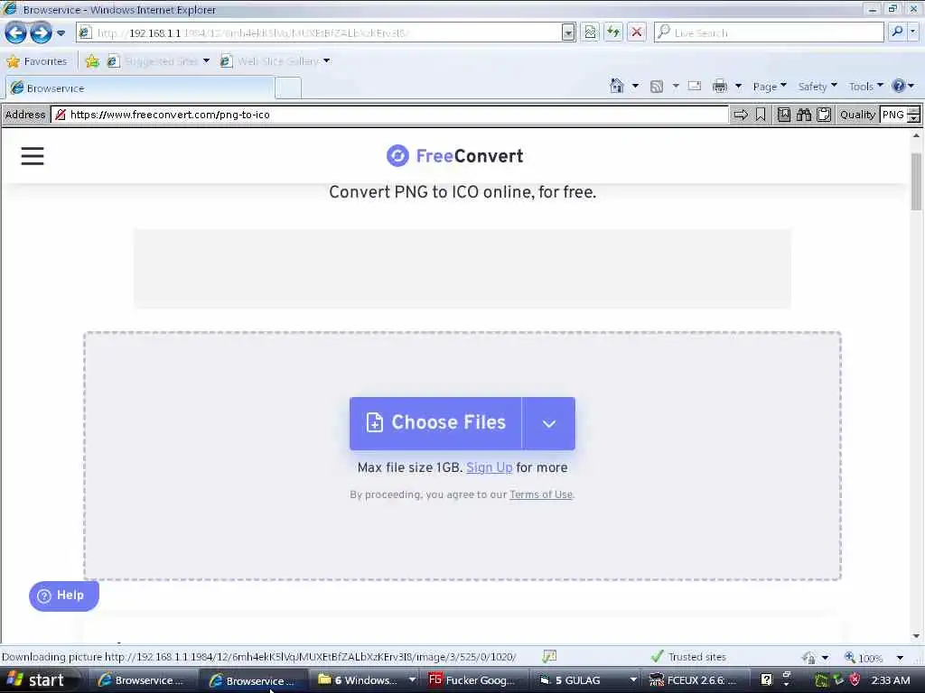Click the Browservice Go arrow icon

[741, 115]
